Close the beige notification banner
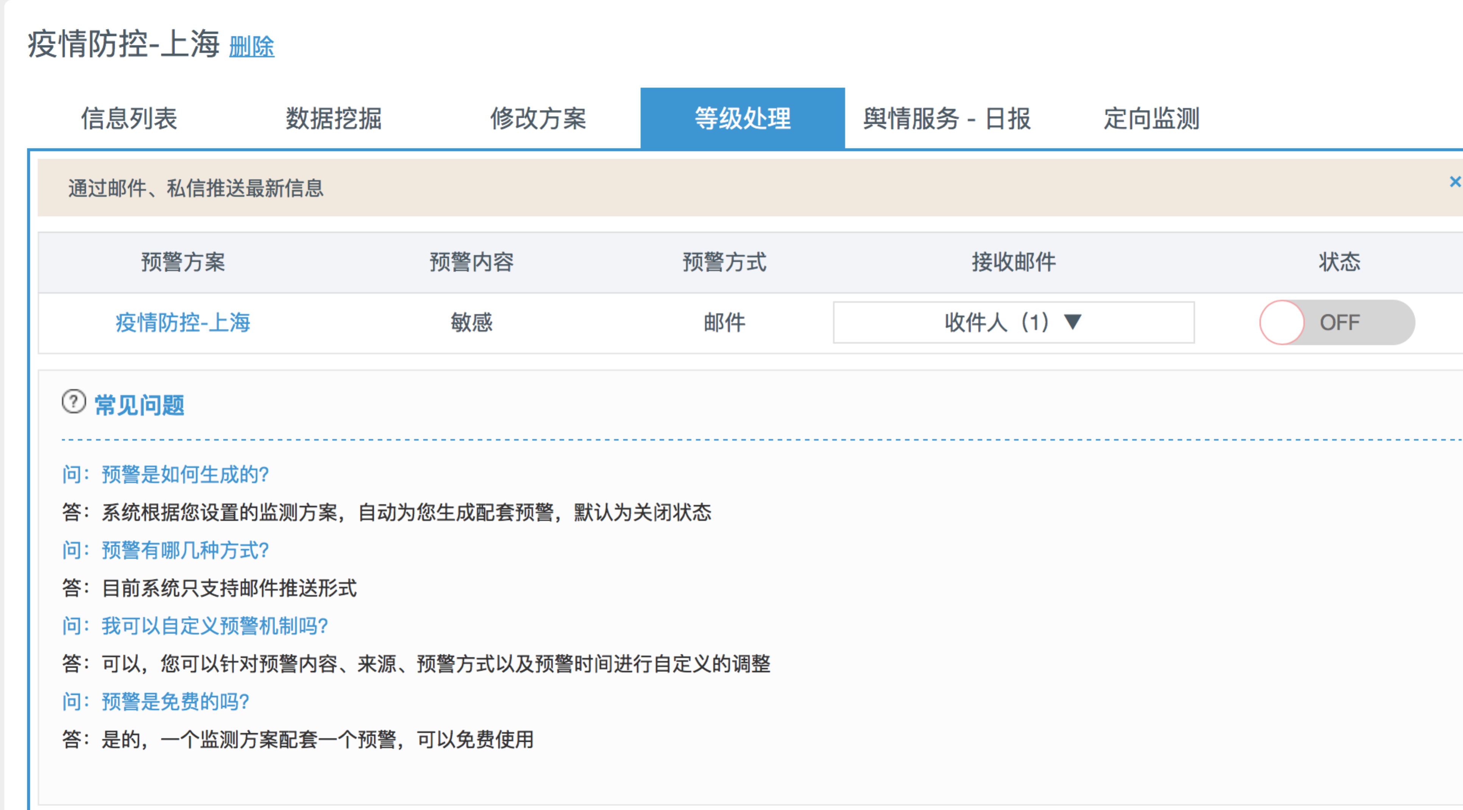This screenshot has width=1463, height=810. 1455,182
